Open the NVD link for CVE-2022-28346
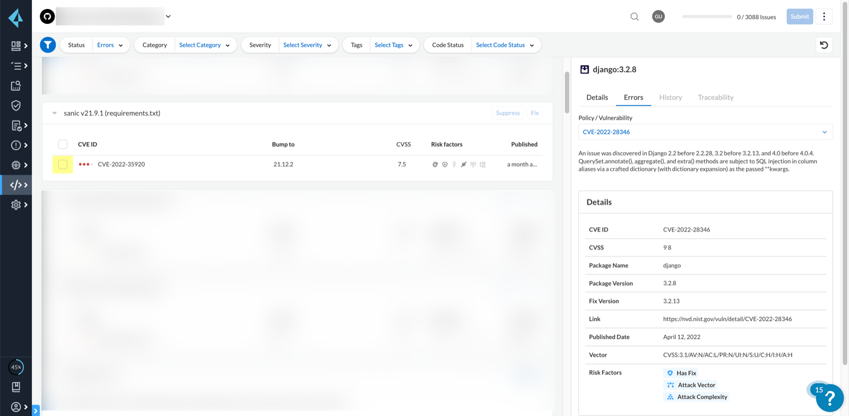The height and width of the screenshot is (416, 849). tap(727, 319)
